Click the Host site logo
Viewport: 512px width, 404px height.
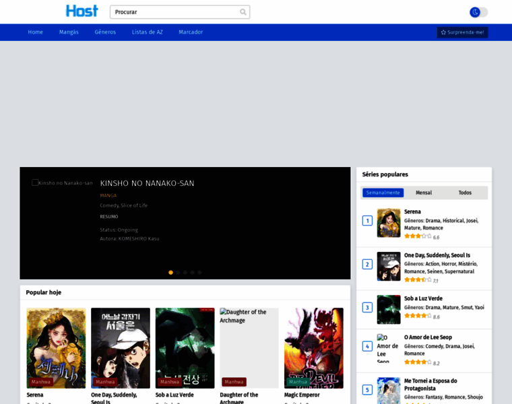pos(82,11)
